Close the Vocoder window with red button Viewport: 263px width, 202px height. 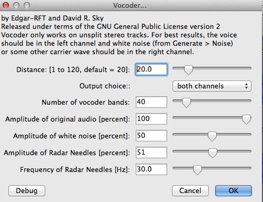click(x=6, y=5)
